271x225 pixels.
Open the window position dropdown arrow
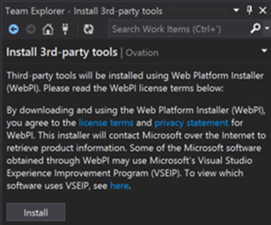coord(236,10)
